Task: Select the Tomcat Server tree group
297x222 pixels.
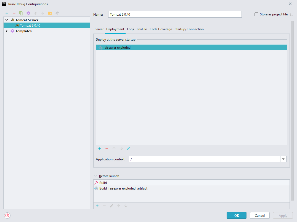Action: tap(47, 20)
